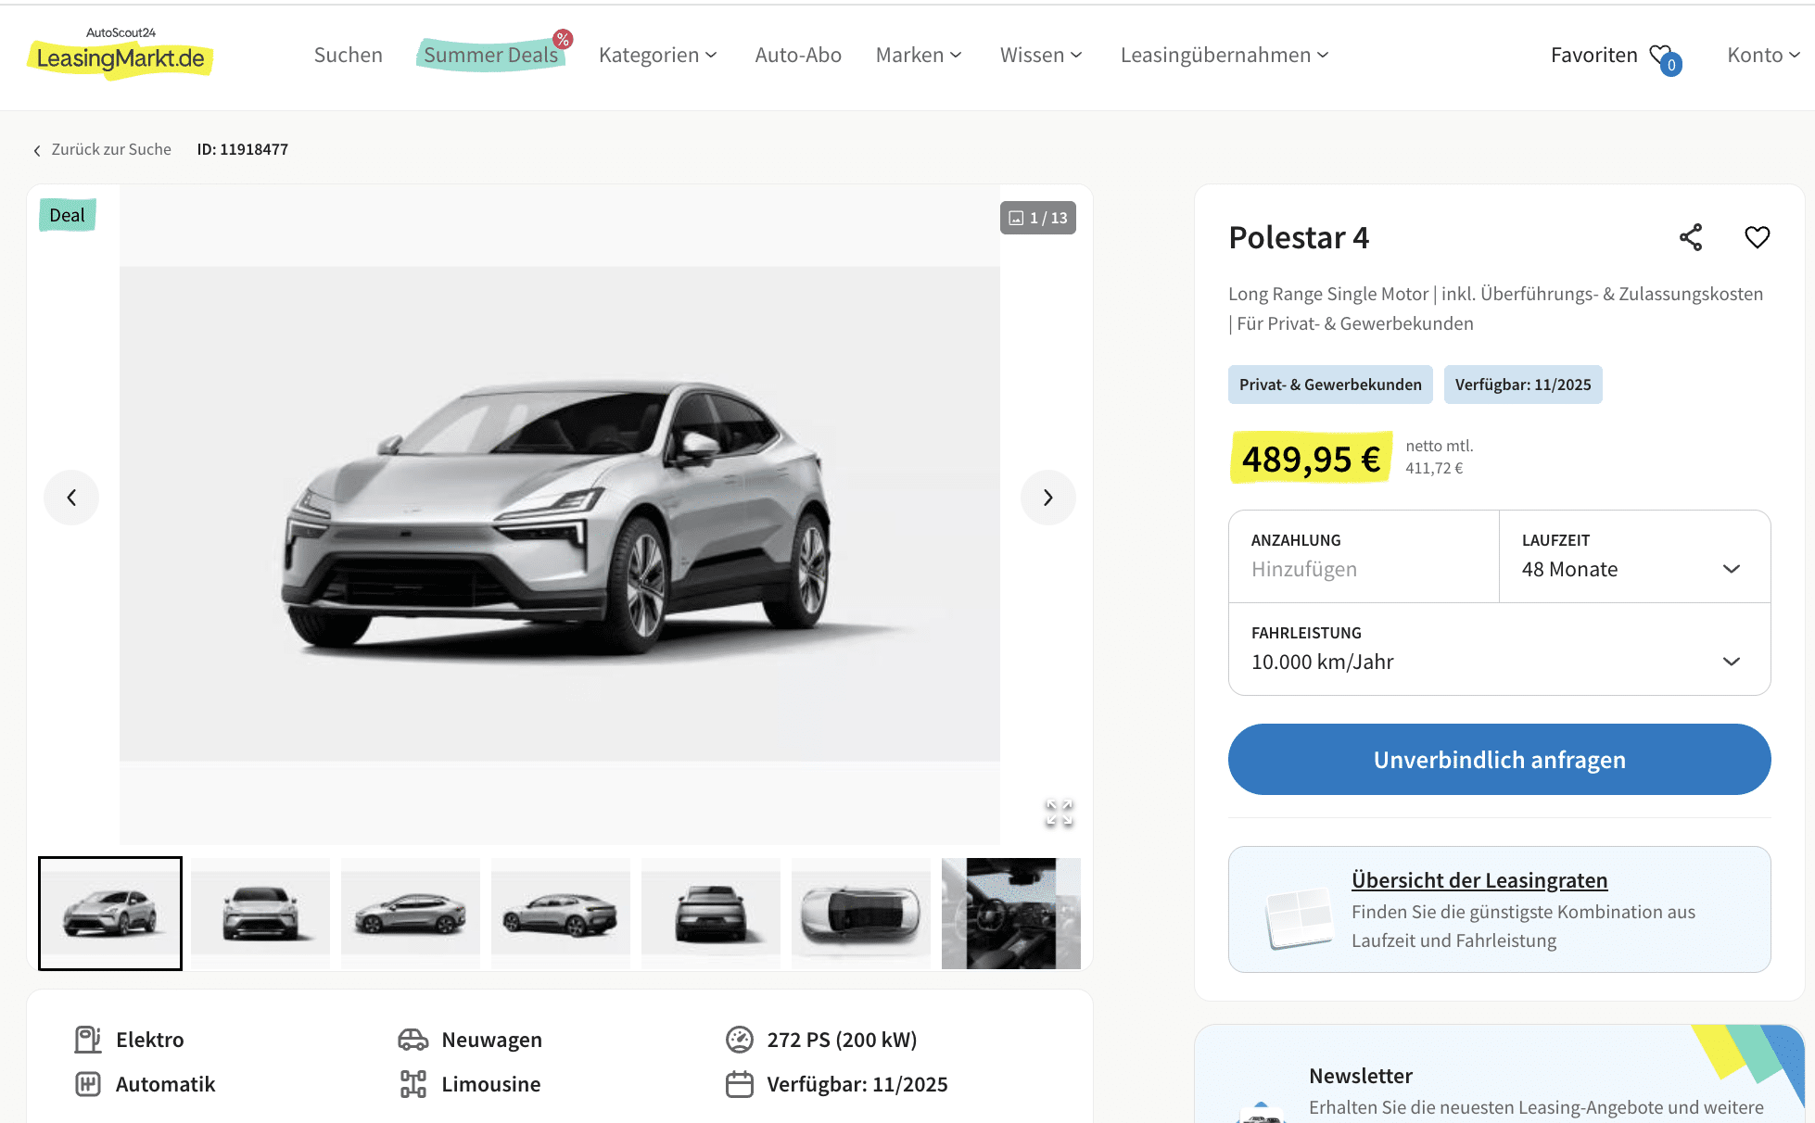
Task: Click the 489,95 € price label
Action: click(1311, 459)
